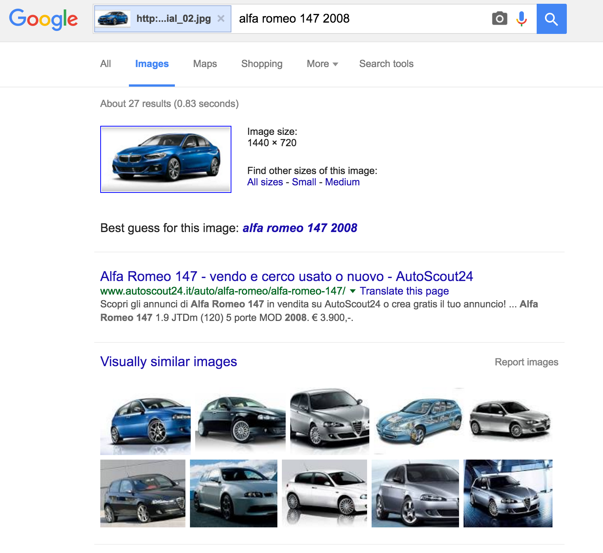603x553 pixels.
Task: Open Search tools options
Action: coord(386,64)
